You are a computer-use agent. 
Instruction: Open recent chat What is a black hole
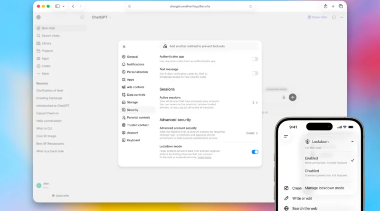point(50,151)
